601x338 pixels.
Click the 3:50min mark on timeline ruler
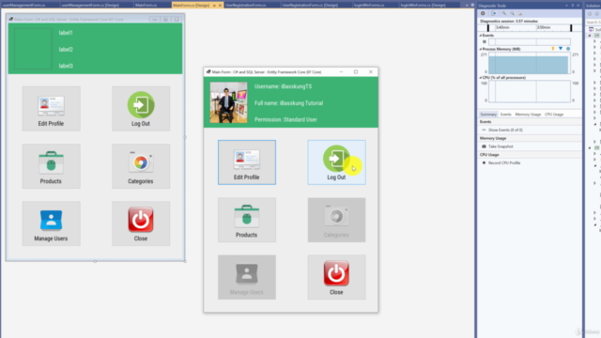tap(544, 27)
